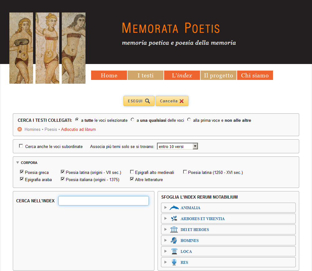The width and height of the screenshot is (312, 271).
Task: Collapse the Corpora section triangle
Action: tap(17, 163)
